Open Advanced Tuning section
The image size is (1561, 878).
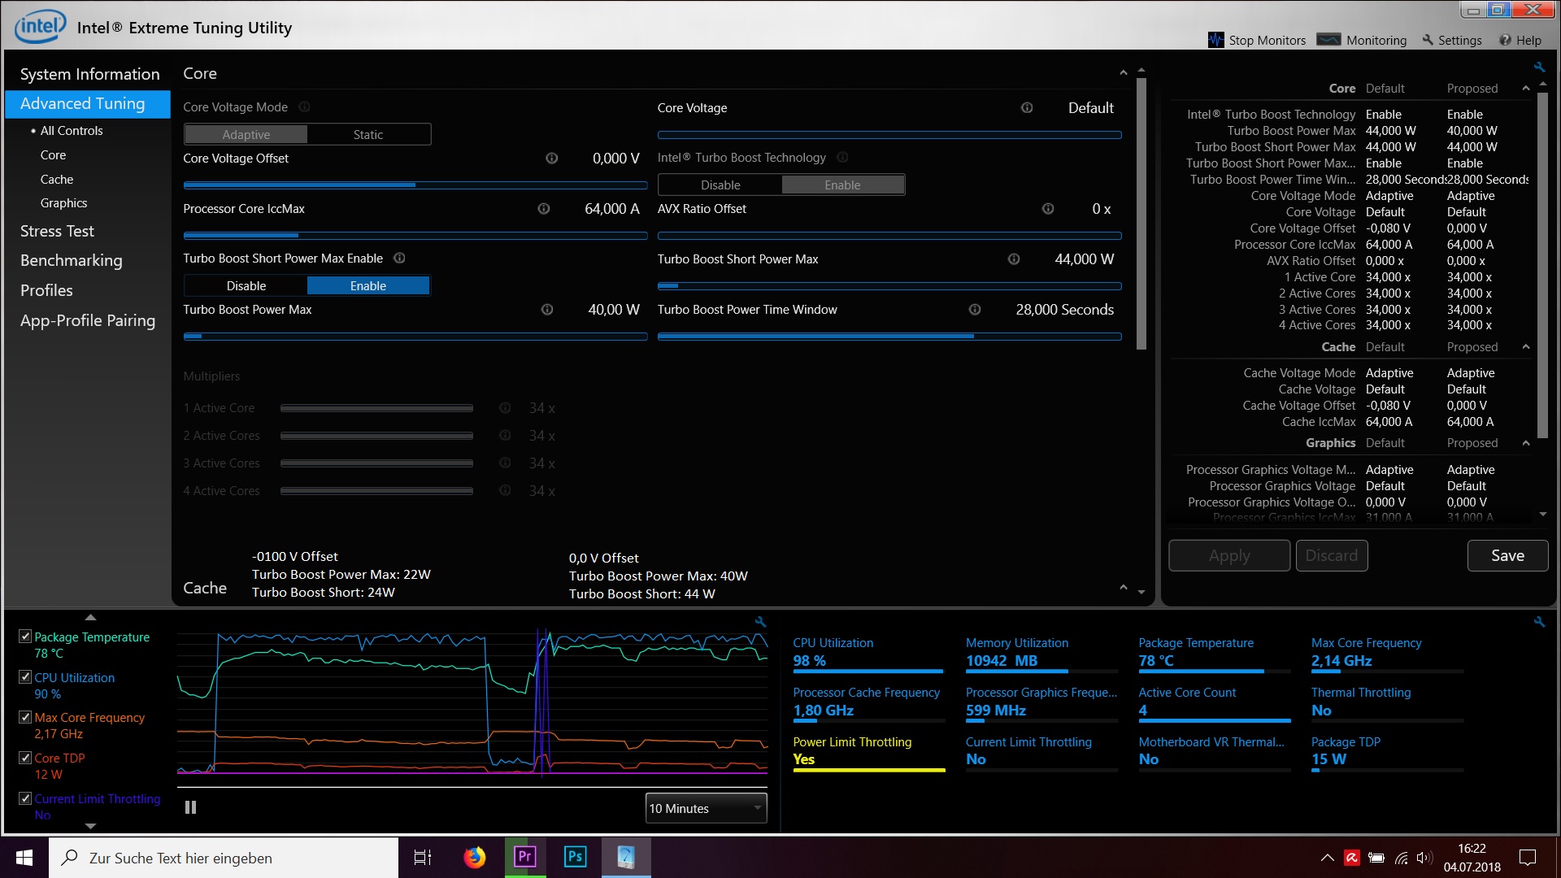[x=88, y=104]
